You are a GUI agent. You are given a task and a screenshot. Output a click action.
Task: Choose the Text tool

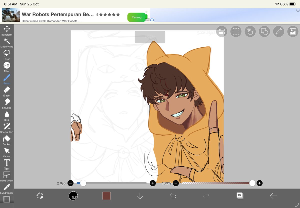click(x=7, y=165)
